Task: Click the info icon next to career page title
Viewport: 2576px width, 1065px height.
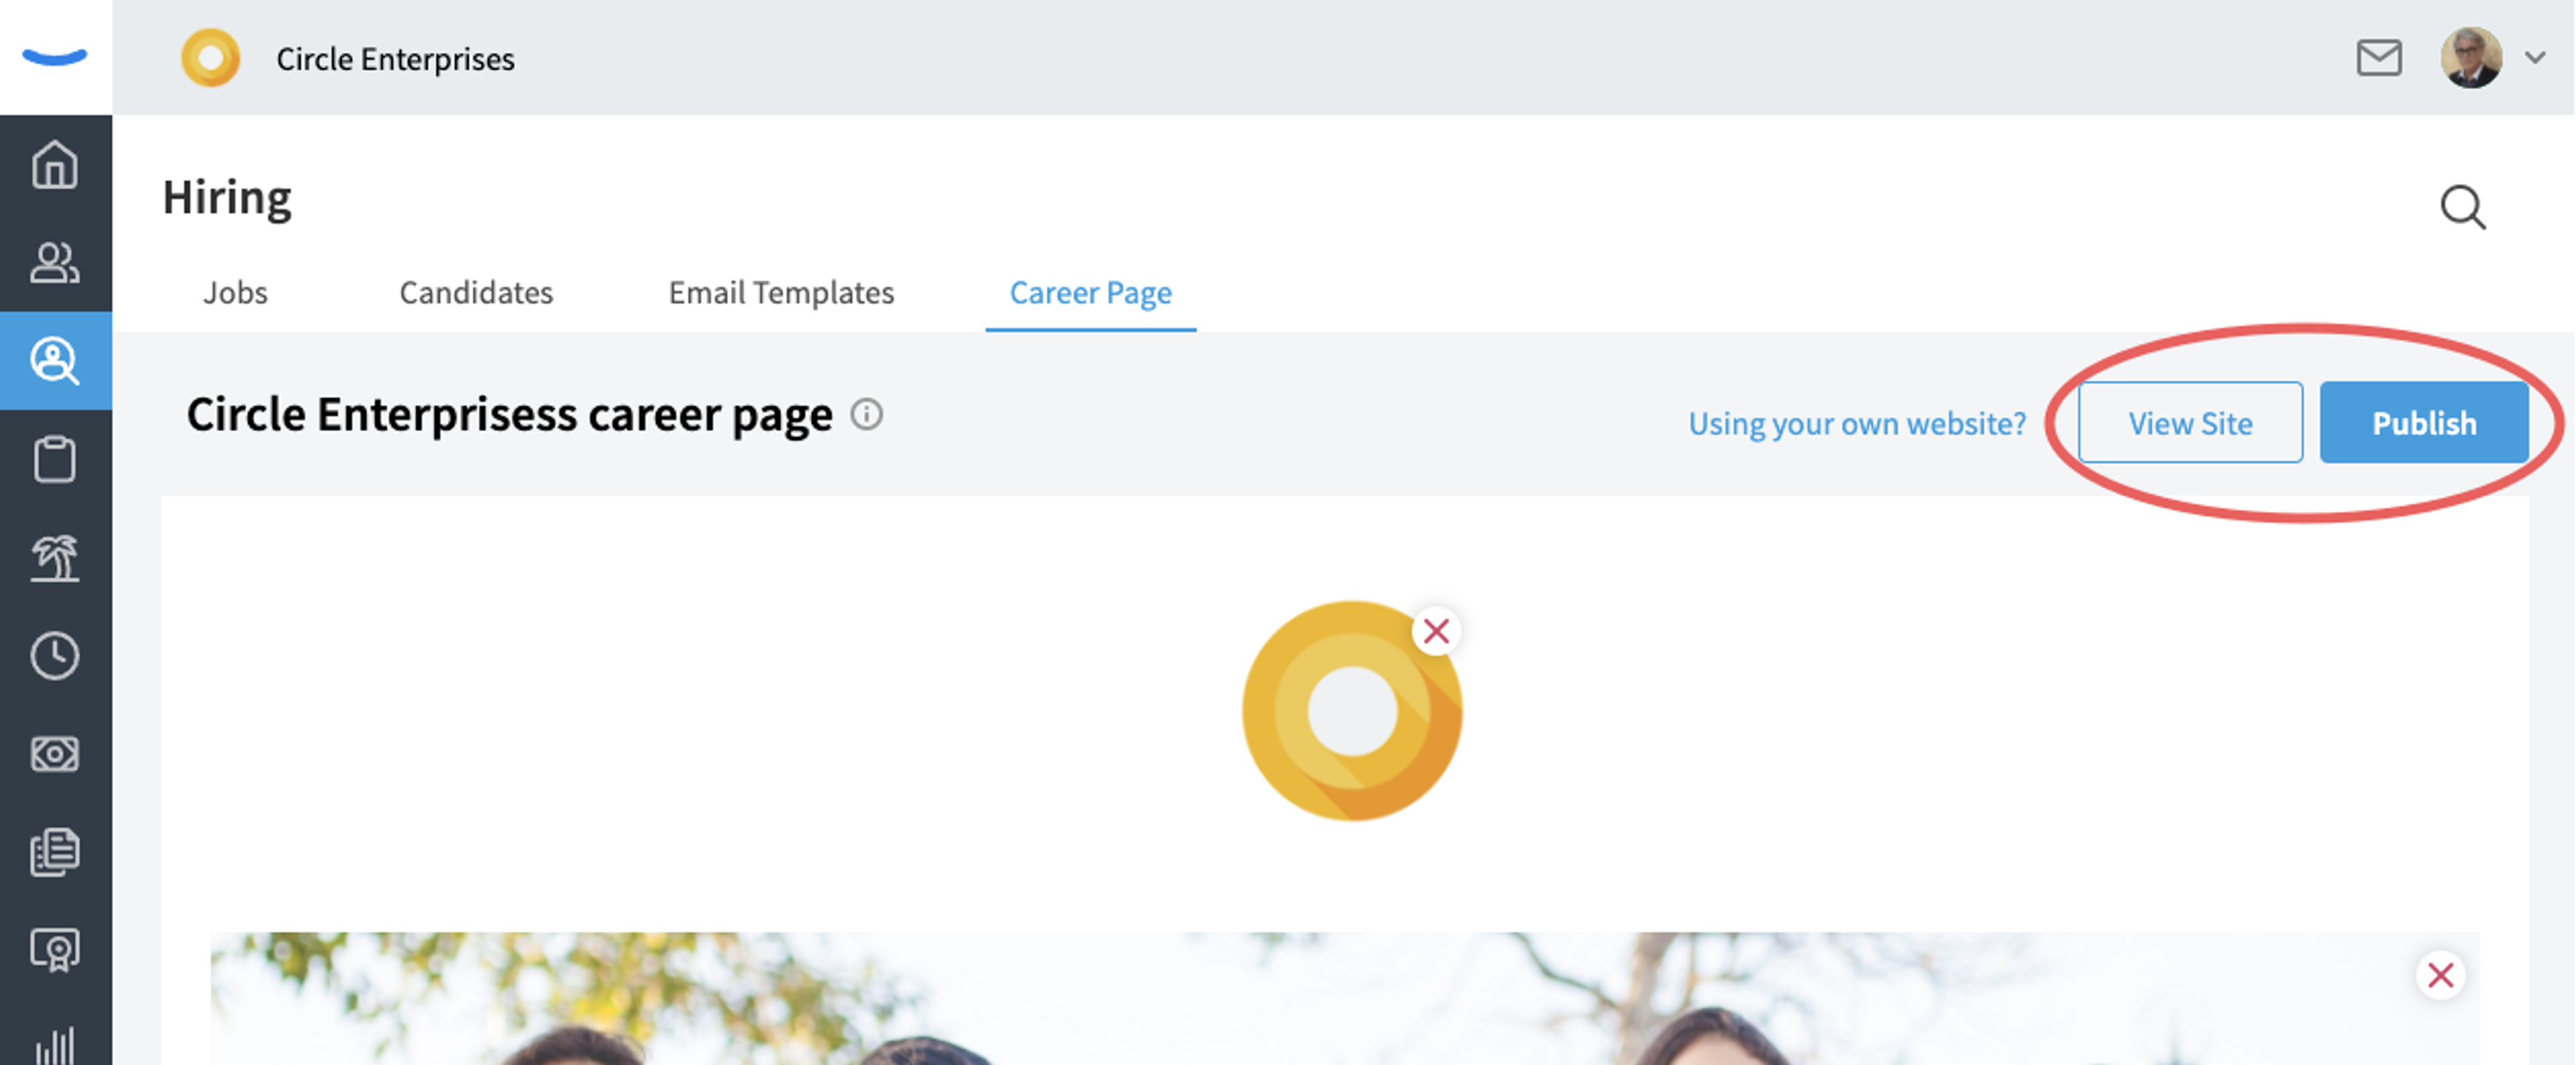Action: (866, 414)
